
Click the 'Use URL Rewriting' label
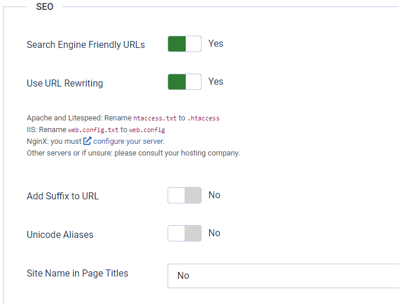click(65, 83)
